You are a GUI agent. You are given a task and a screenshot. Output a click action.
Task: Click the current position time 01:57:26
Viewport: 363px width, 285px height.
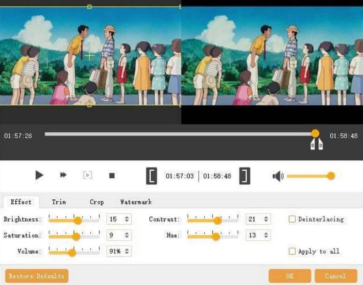click(18, 135)
